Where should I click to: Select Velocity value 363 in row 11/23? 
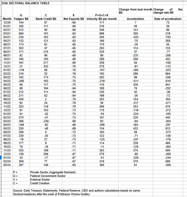coord(102,150)
